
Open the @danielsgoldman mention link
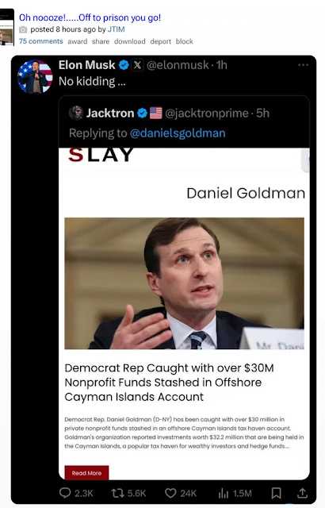click(x=178, y=133)
